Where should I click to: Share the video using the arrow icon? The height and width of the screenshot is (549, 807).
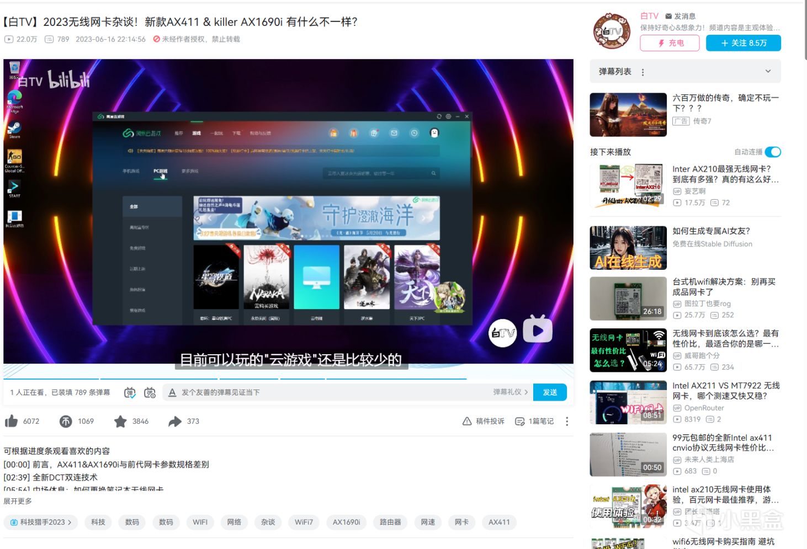click(175, 422)
